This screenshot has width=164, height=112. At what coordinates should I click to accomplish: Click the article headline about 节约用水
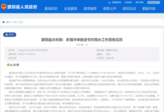coord(82,40)
